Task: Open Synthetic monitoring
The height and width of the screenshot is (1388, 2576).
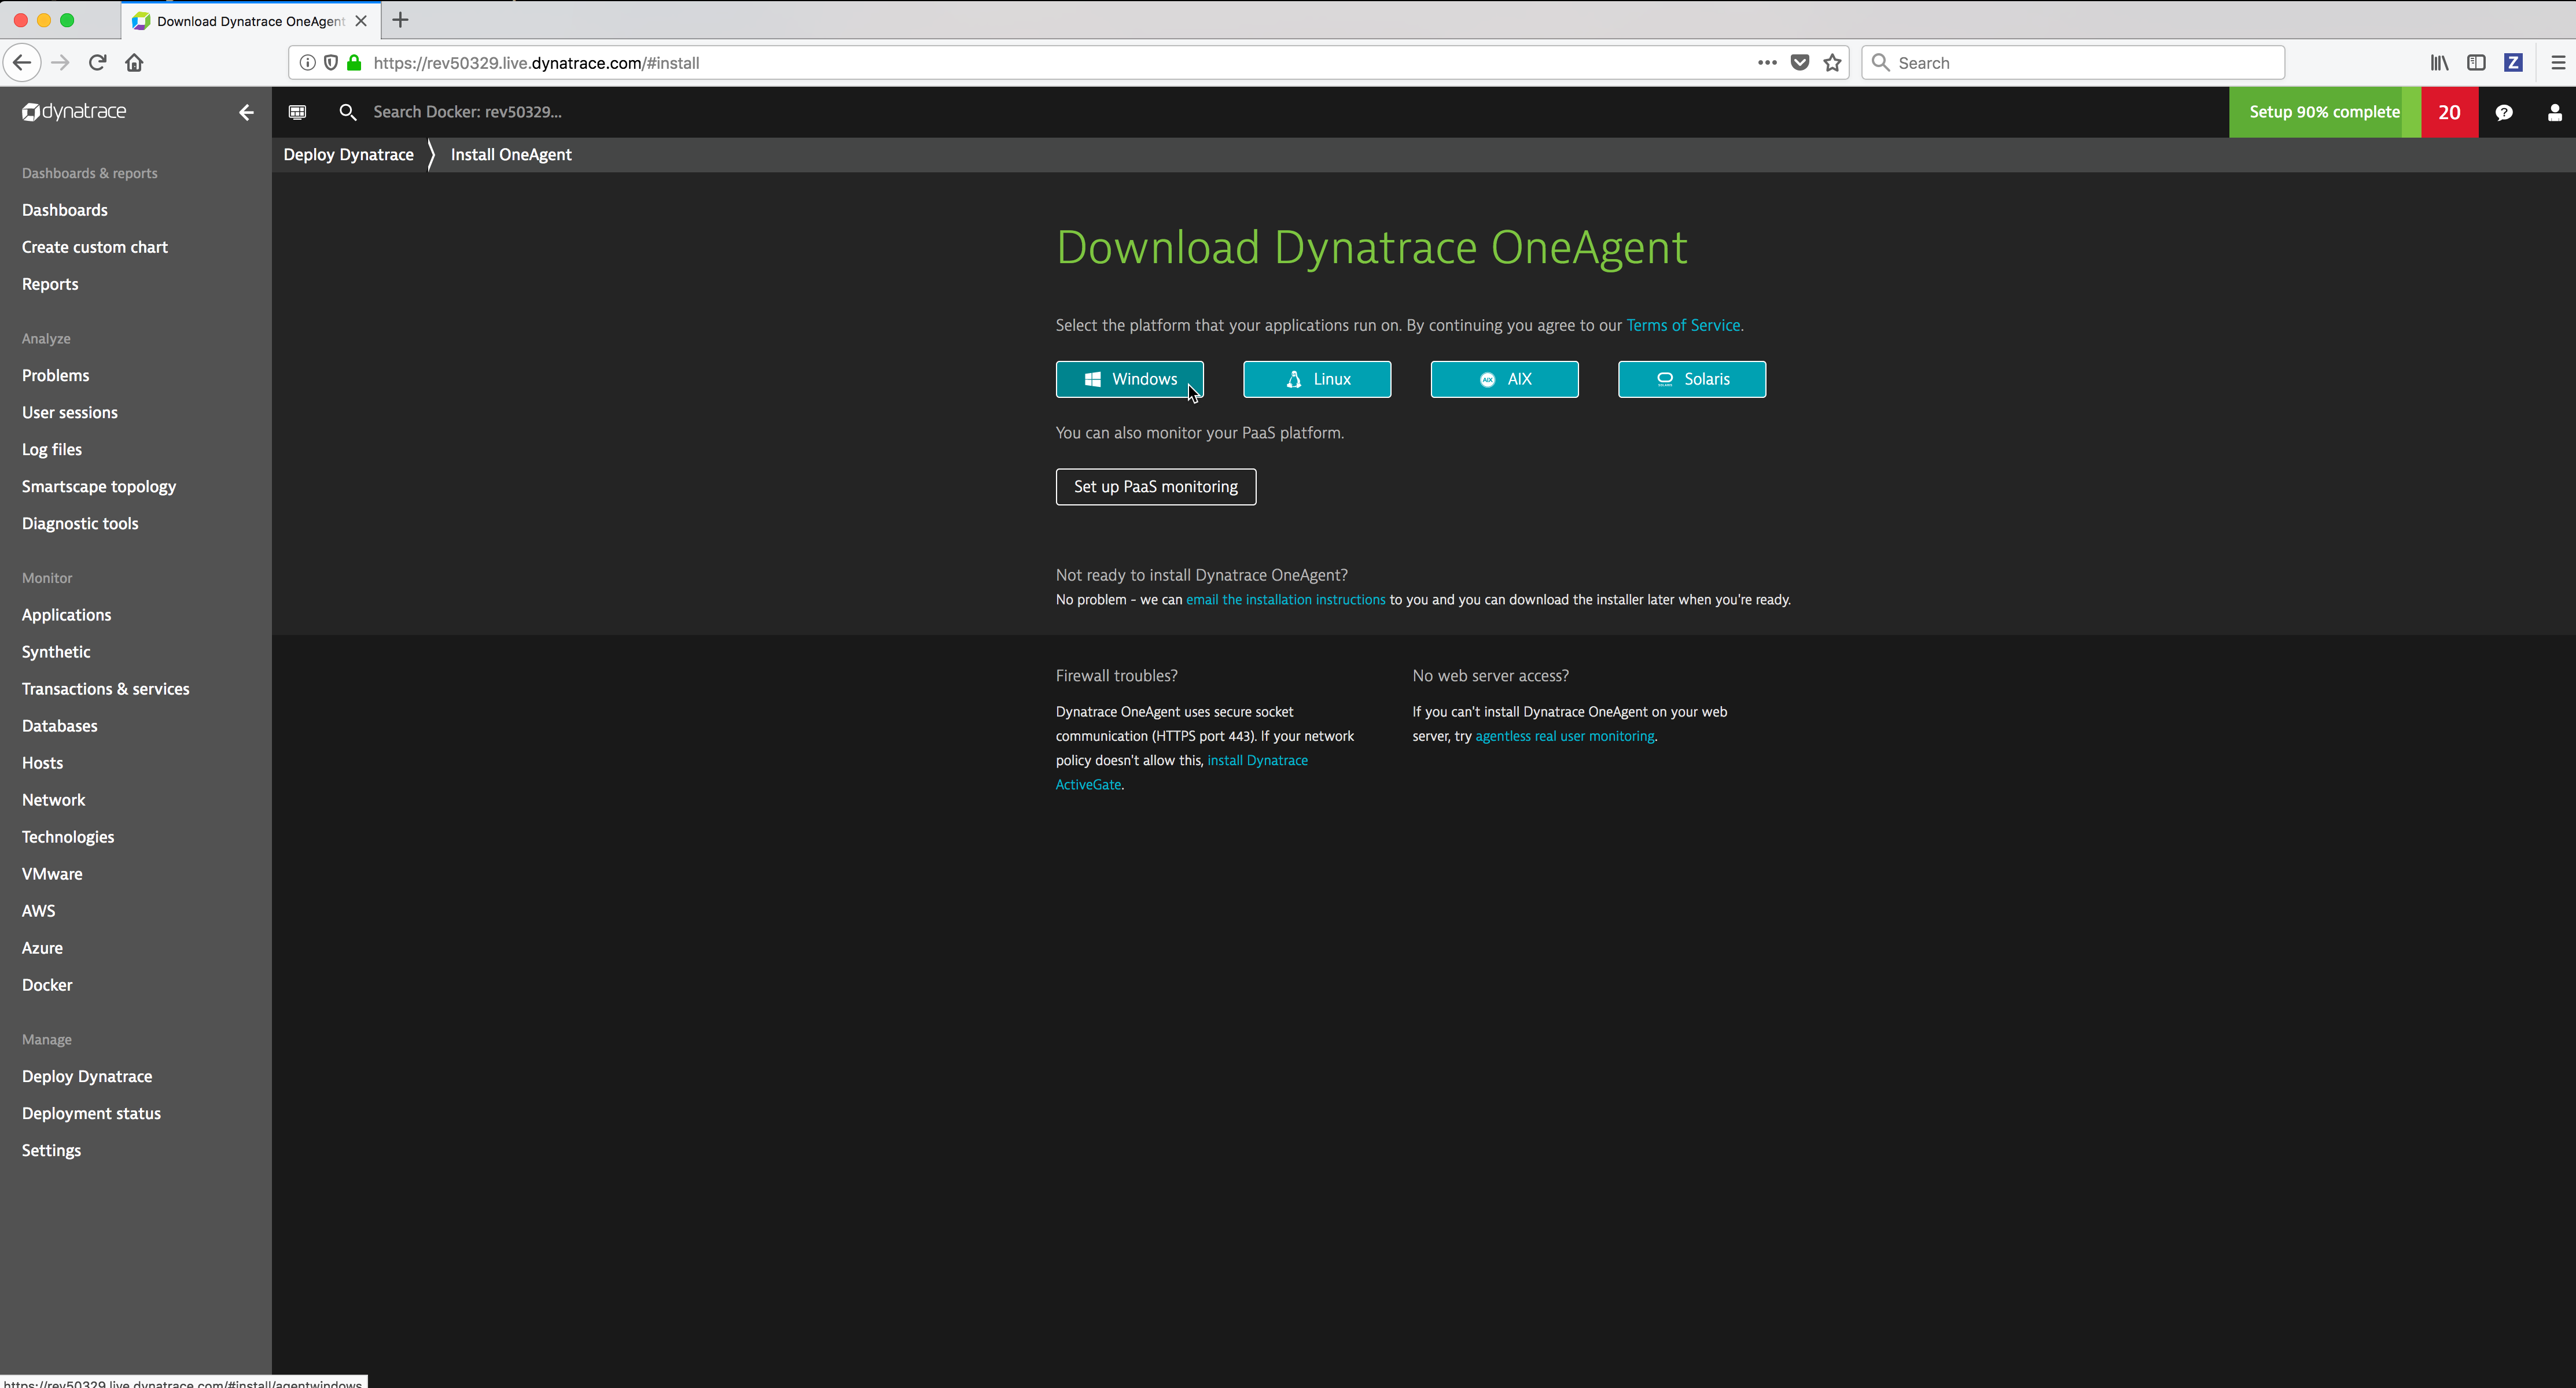Action: click(x=56, y=652)
